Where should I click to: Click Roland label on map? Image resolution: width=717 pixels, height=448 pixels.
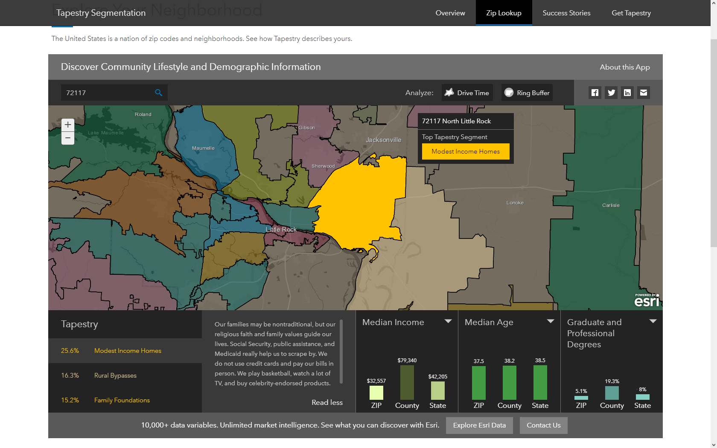pos(143,114)
